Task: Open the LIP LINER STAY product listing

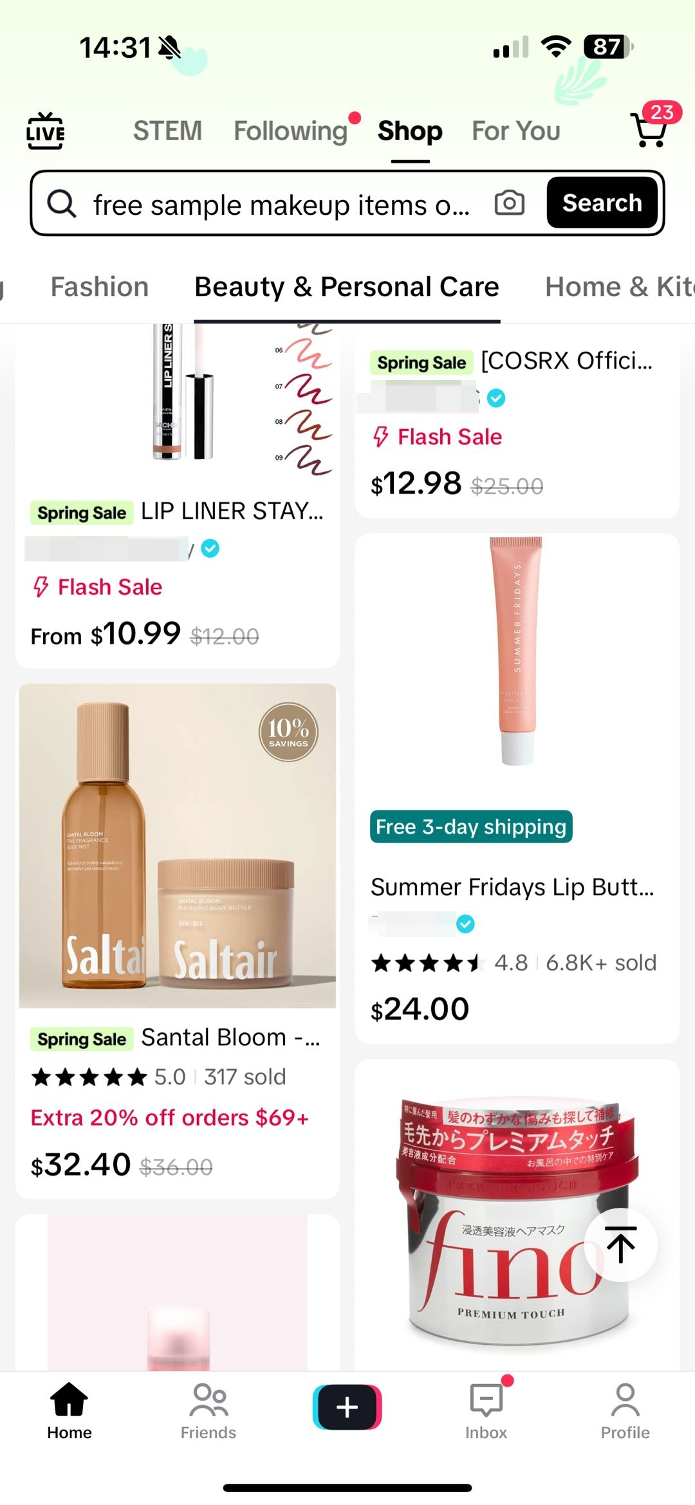Action: [232, 511]
